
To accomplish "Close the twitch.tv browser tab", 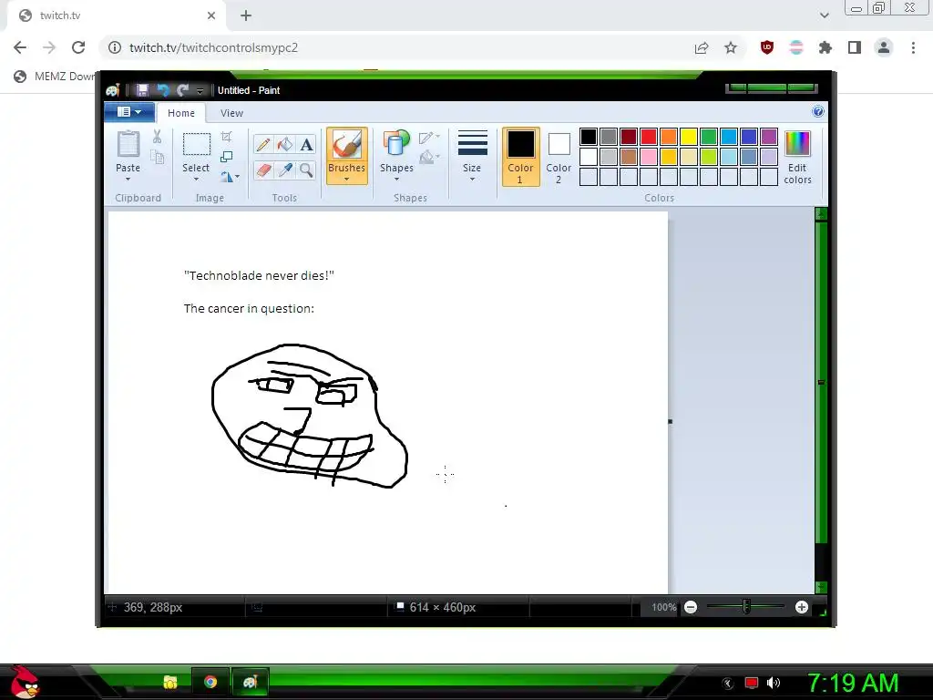I will pos(211,16).
